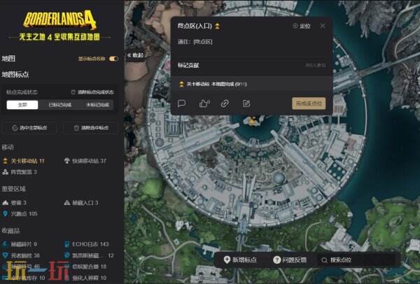Click the 收藏品 section heading
This screenshot has width=420, height=284.
pos(10,231)
